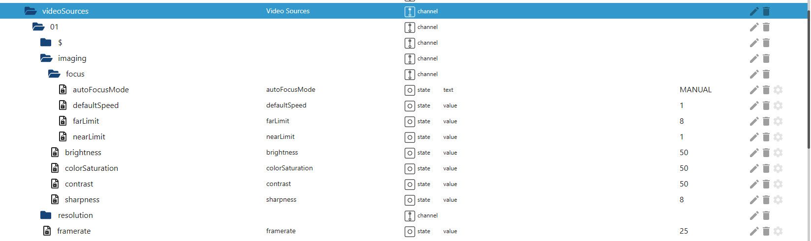Viewport: 811px width, 241px height.
Task: Expand the $ folder
Action: click(46, 43)
